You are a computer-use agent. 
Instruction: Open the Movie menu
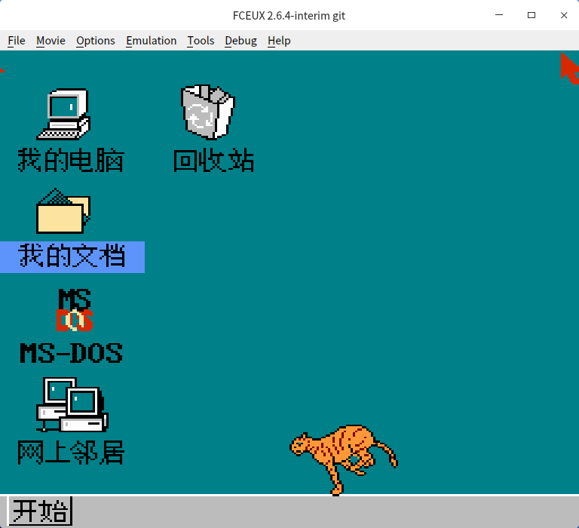[x=51, y=41]
